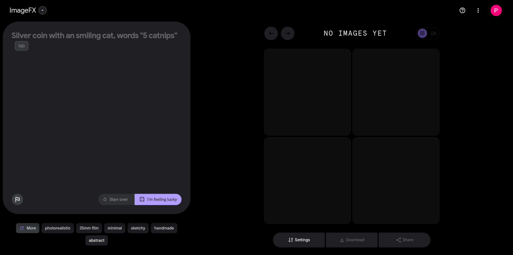Refresh style chips with More button

coord(28,228)
